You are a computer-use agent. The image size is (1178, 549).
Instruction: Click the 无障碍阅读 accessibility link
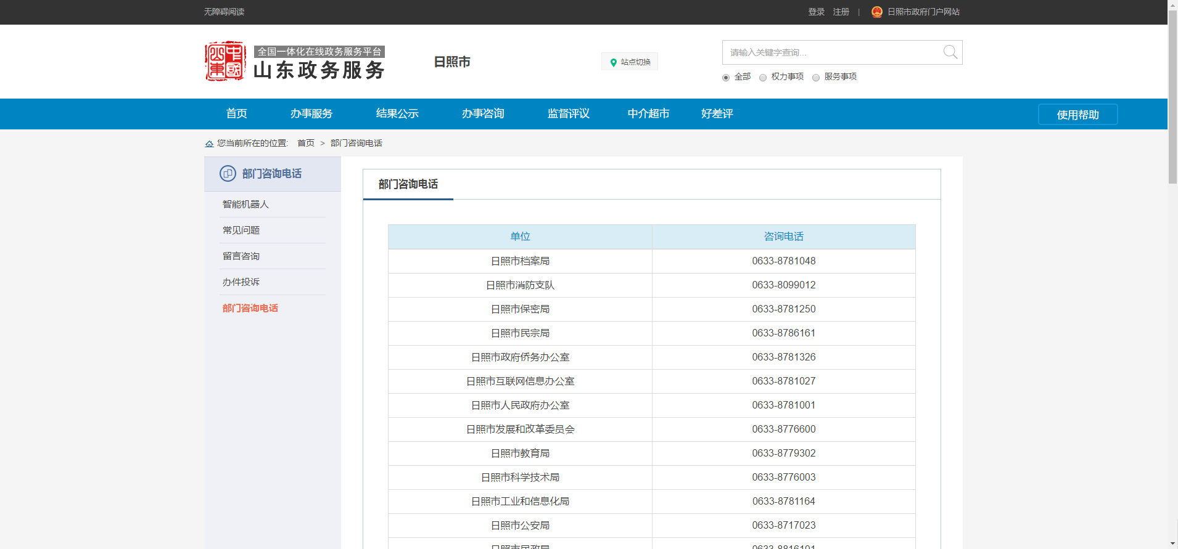pyautogui.click(x=224, y=12)
